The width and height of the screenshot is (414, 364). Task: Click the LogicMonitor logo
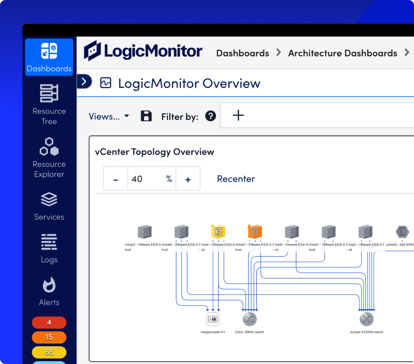coord(143,51)
